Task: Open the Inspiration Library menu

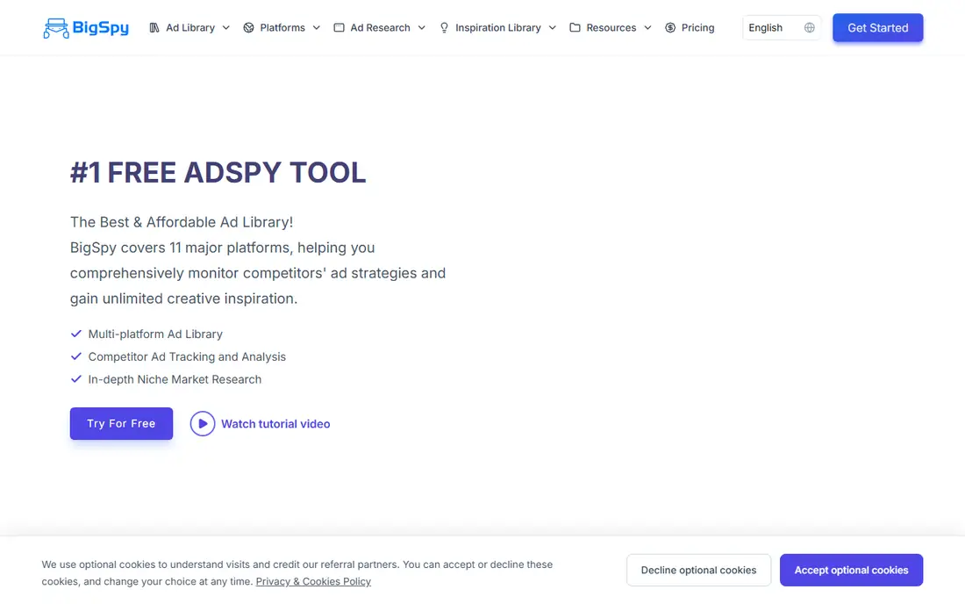Action: (497, 28)
